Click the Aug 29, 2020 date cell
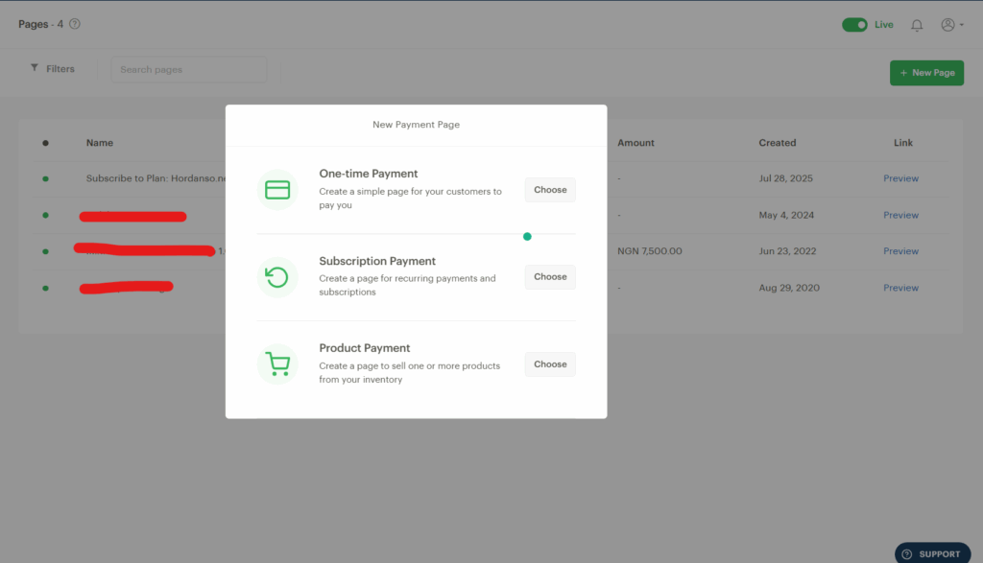This screenshot has height=563, width=983. coord(789,288)
